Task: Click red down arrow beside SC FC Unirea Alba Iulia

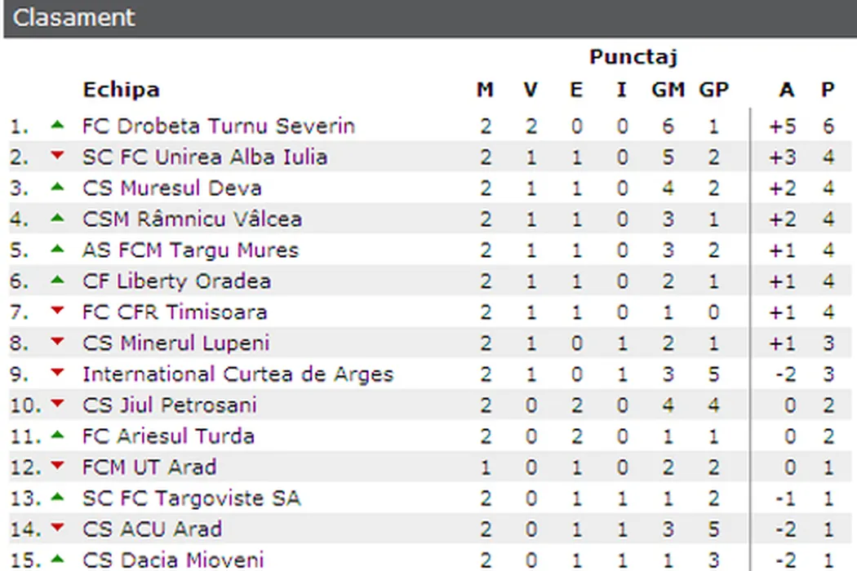Action: click(56, 156)
